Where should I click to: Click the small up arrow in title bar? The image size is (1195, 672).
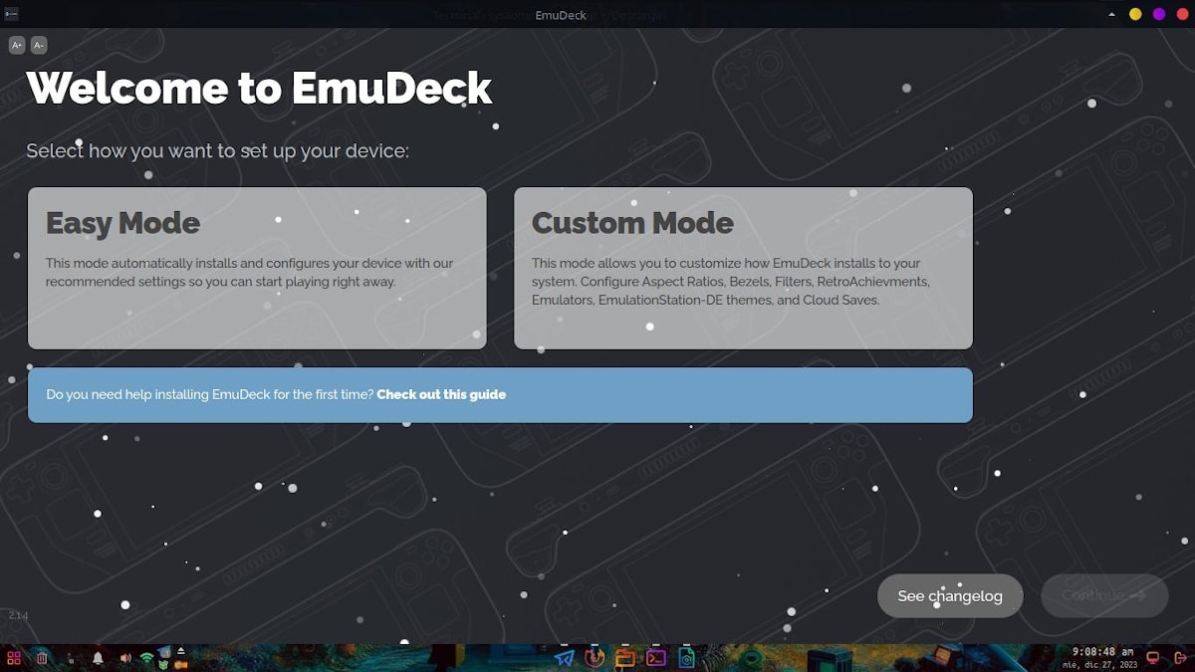[x=1112, y=15]
